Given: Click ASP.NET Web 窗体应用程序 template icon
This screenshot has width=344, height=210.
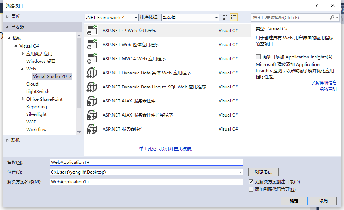Looking at the screenshot, I should point(92,45).
